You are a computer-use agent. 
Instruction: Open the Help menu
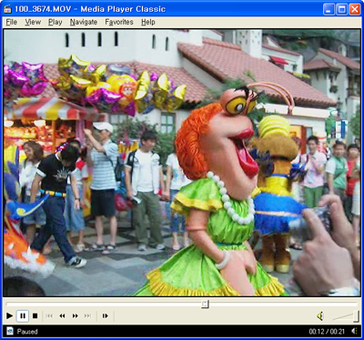tap(148, 22)
